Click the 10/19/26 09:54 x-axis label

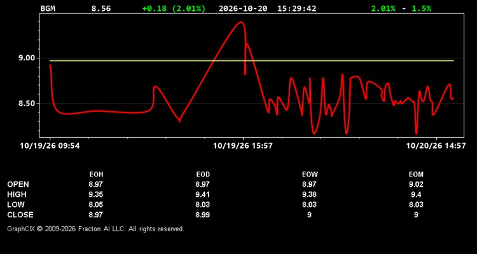coord(50,146)
